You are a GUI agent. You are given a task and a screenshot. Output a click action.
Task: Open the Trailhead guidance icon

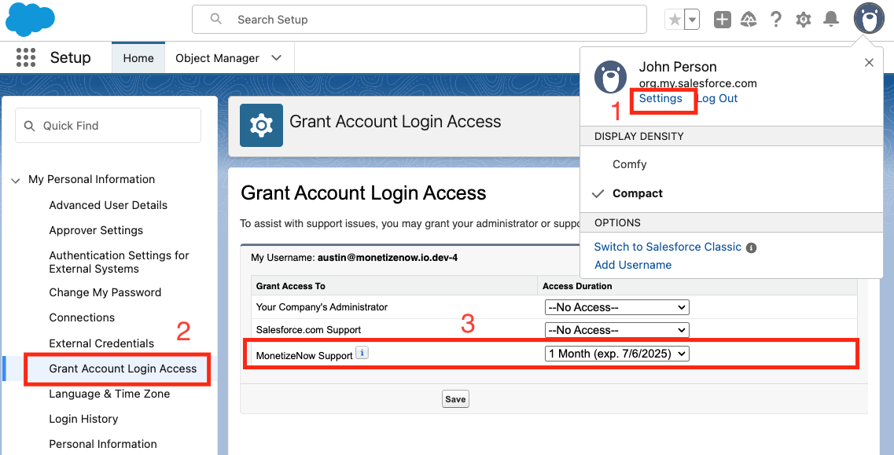[x=749, y=20]
